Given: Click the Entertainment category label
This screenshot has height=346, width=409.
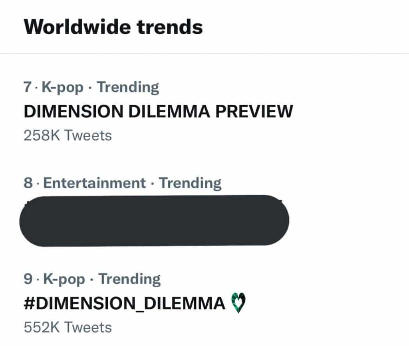Looking at the screenshot, I should pyautogui.click(x=94, y=183).
